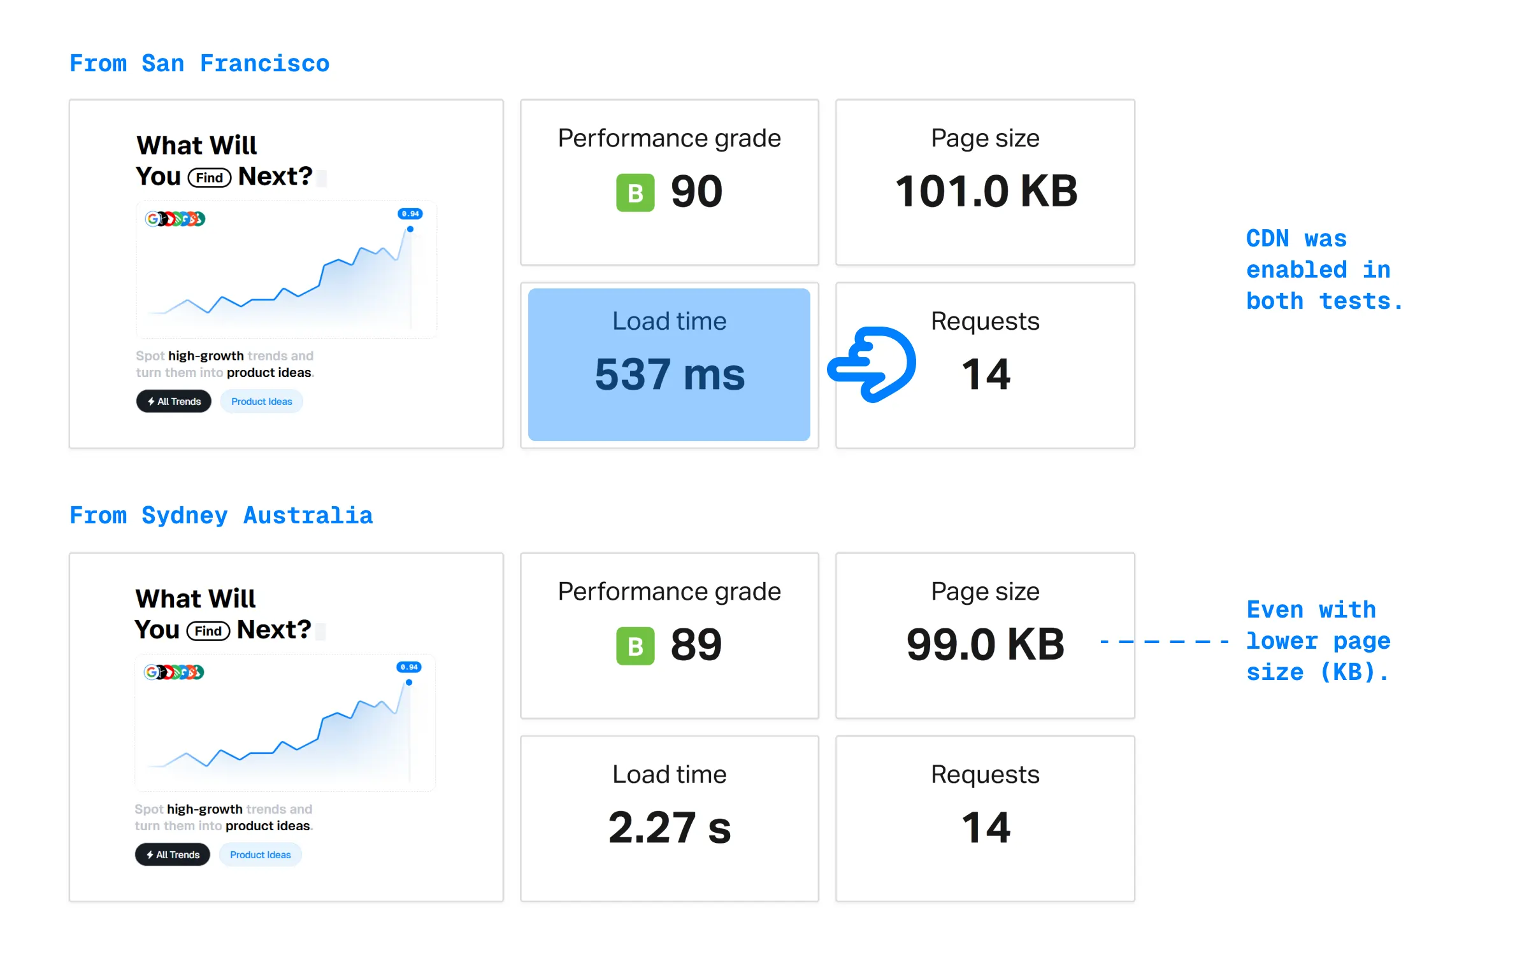Click the '99.0 KB' page size value
This screenshot has height=955, width=1529.
986,644
